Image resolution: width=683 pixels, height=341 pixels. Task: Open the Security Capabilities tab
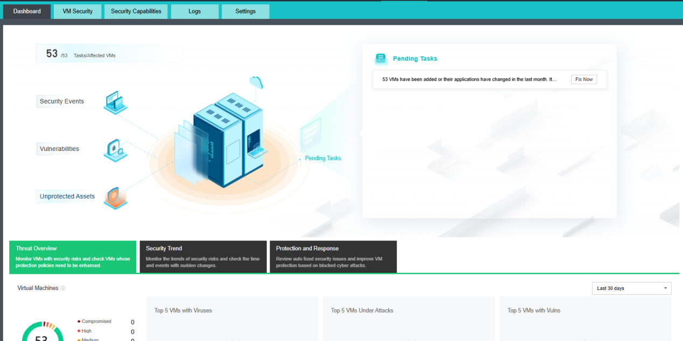[136, 11]
